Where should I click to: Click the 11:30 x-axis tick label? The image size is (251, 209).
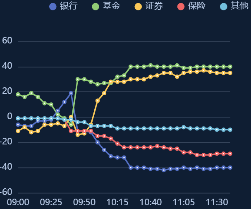pyautogui.click(x=217, y=202)
